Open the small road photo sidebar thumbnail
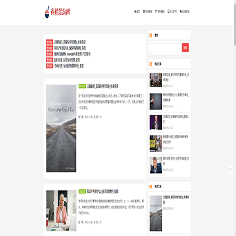Screen dimensions: 236x236 [156, 214]
